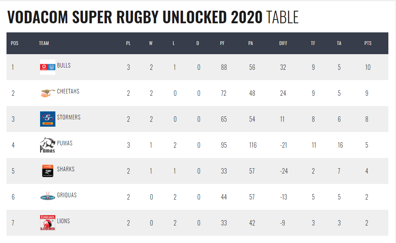Select the STORMERS team name
This screenshot has height=243, width=396.
[x=69, y=117]
